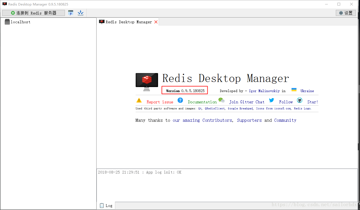Click the large Redis monitor logo
The image size is (360, 210).
[x=147, y=82]
